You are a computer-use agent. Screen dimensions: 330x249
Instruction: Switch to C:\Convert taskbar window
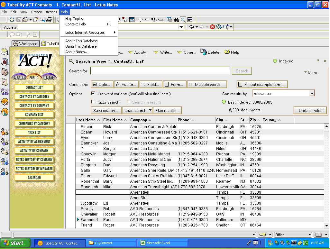pyautogui.click(x=111, y=243)
